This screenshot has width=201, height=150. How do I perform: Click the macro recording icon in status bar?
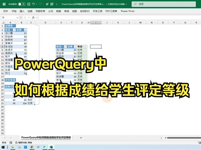tap(11, 143)
